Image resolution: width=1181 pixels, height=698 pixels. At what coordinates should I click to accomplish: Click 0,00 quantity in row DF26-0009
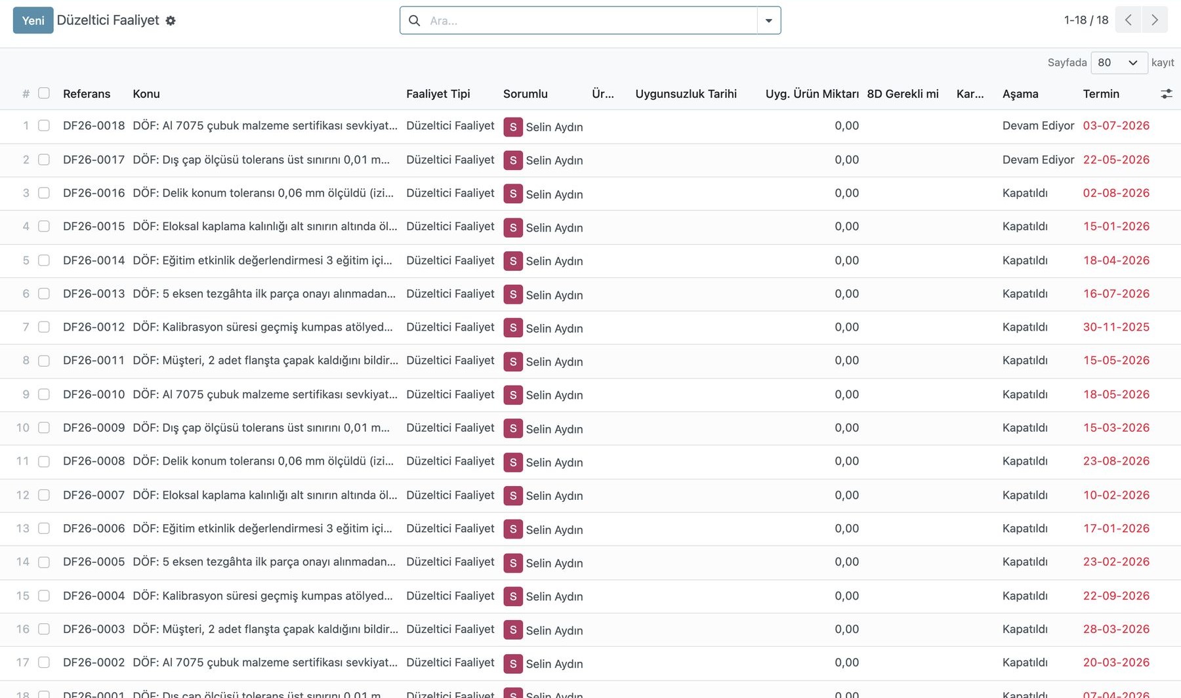pos(846,428)
